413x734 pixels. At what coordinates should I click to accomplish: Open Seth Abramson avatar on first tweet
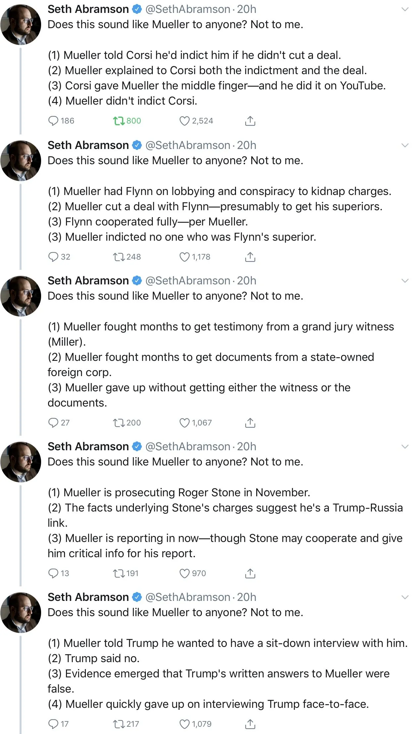[x=21, y=25]
